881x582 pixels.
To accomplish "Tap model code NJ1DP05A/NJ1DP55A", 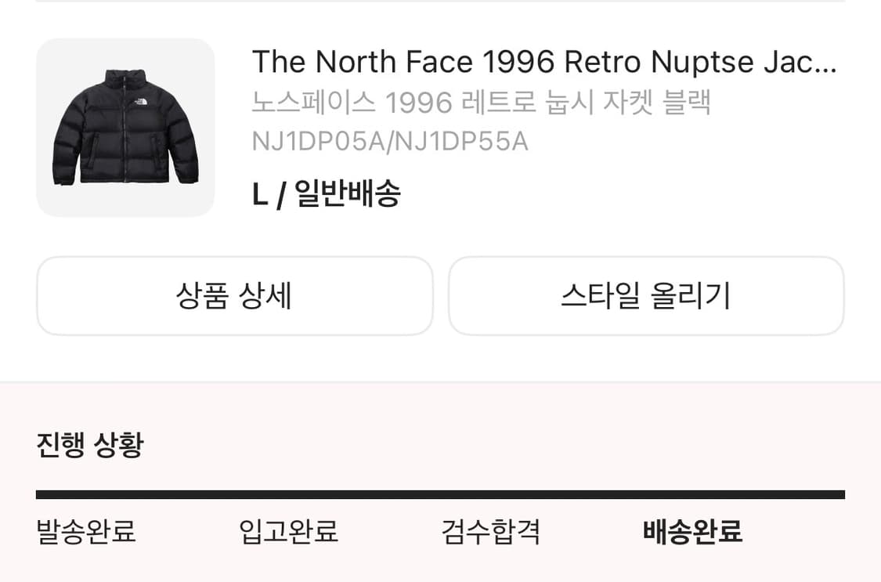I will pos(390,141).
